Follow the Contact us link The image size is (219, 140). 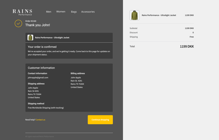(x=41, y=120)
